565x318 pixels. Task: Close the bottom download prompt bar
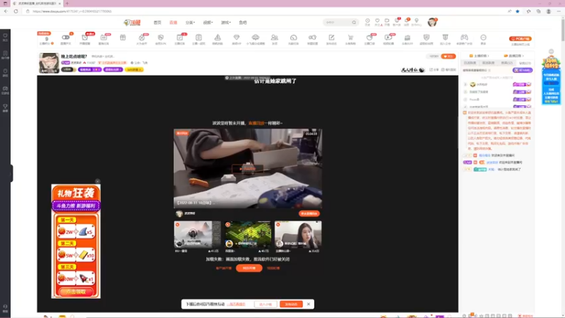pyautogui.click(x=309, y=304)
